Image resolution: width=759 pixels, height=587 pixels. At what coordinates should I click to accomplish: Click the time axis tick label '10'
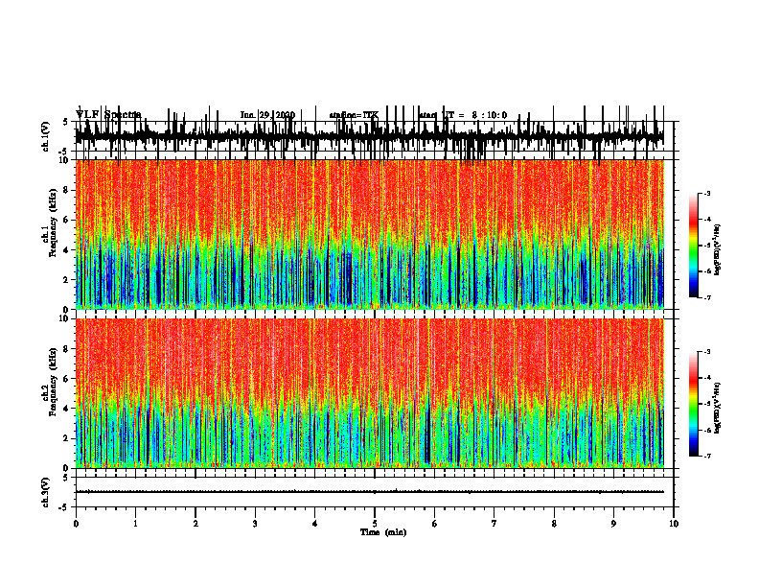[x=674, y=524]
